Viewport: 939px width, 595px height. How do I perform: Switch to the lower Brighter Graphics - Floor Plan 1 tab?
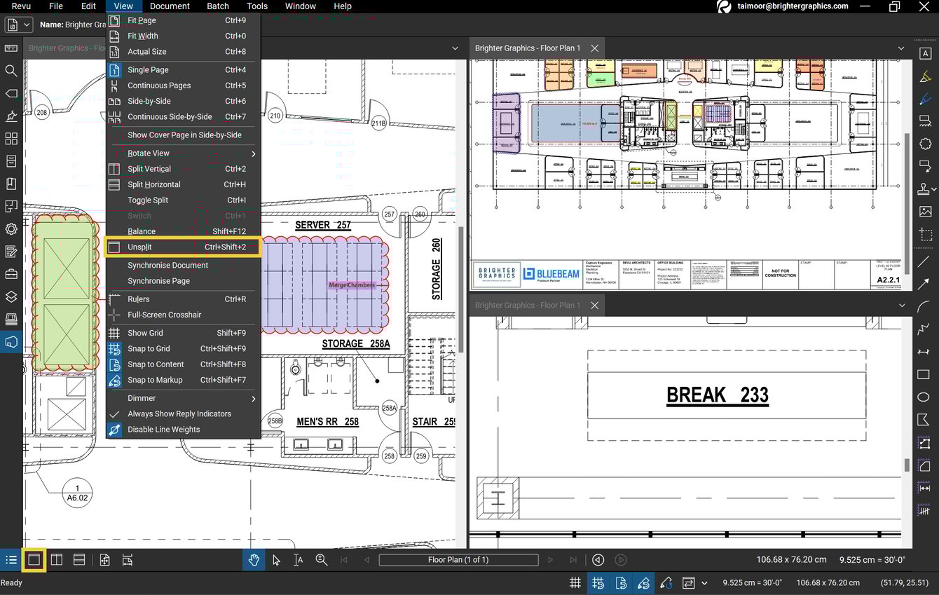point(528,305)
